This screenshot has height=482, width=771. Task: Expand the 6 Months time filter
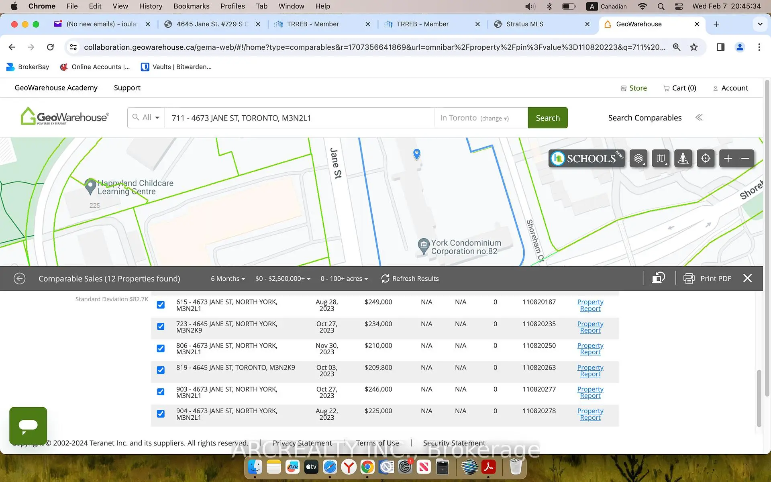coord(228,279)
